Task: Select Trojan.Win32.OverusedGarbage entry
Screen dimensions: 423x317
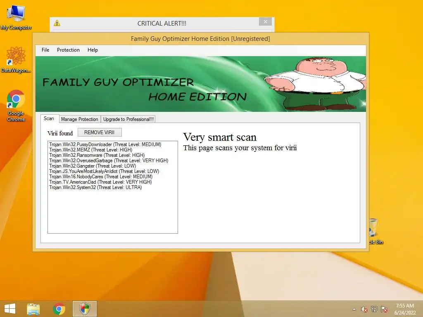Action: 109,161
